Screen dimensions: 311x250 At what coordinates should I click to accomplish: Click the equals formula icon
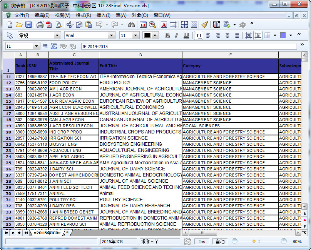(x=45, y=46)
